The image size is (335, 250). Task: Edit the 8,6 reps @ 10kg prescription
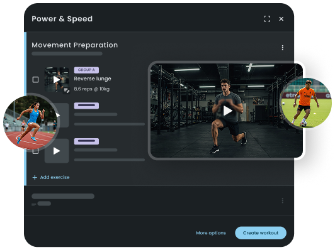click(x=92, y=89)
